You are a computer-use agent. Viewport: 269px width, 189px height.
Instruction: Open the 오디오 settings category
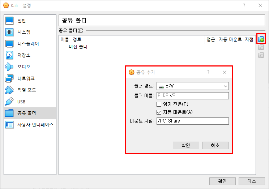[30, 67]
